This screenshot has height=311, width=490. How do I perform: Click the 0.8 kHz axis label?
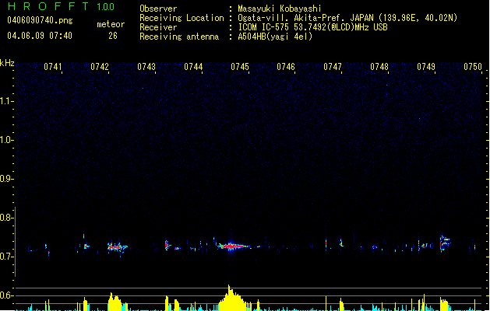[x=6, y=218]
